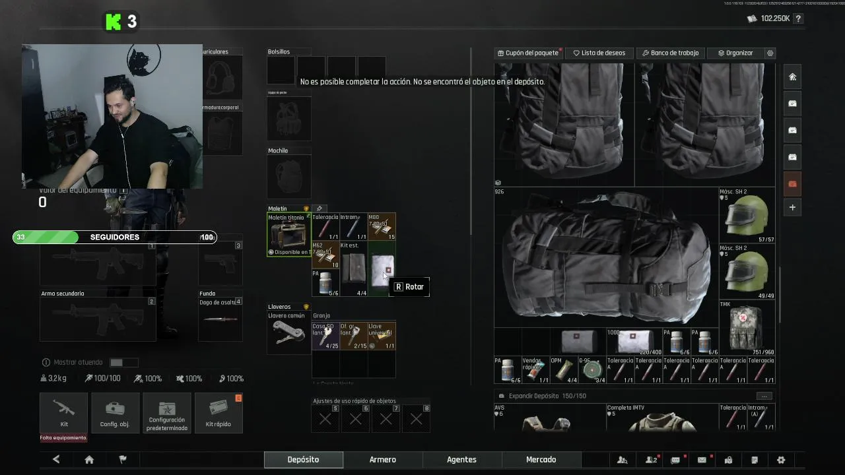845x475 pixels.
Task: Select the Venda rápida bandage in stash
Action: pos(535,370)
